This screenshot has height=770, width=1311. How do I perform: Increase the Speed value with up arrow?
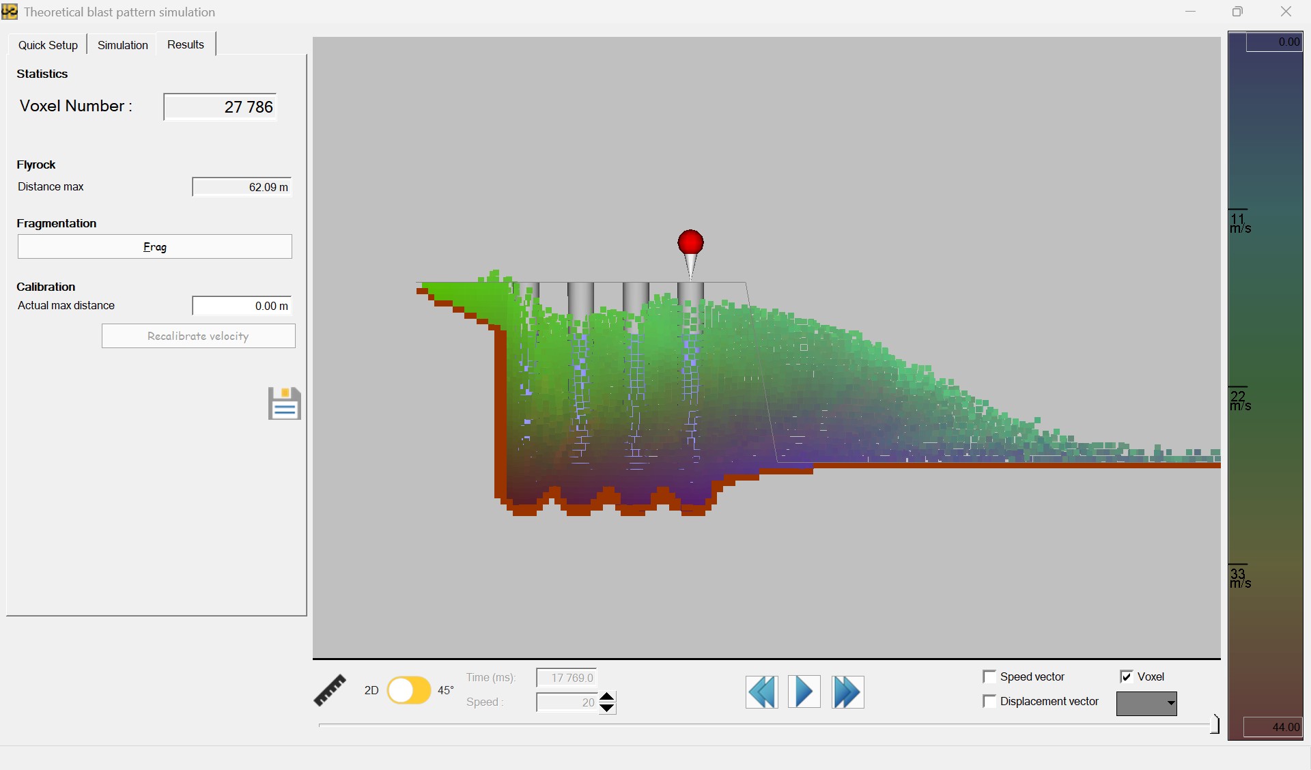coord(607,696)
